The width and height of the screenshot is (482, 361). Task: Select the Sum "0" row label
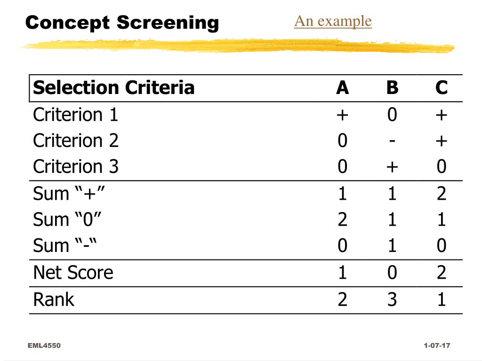tap(67, 220)
